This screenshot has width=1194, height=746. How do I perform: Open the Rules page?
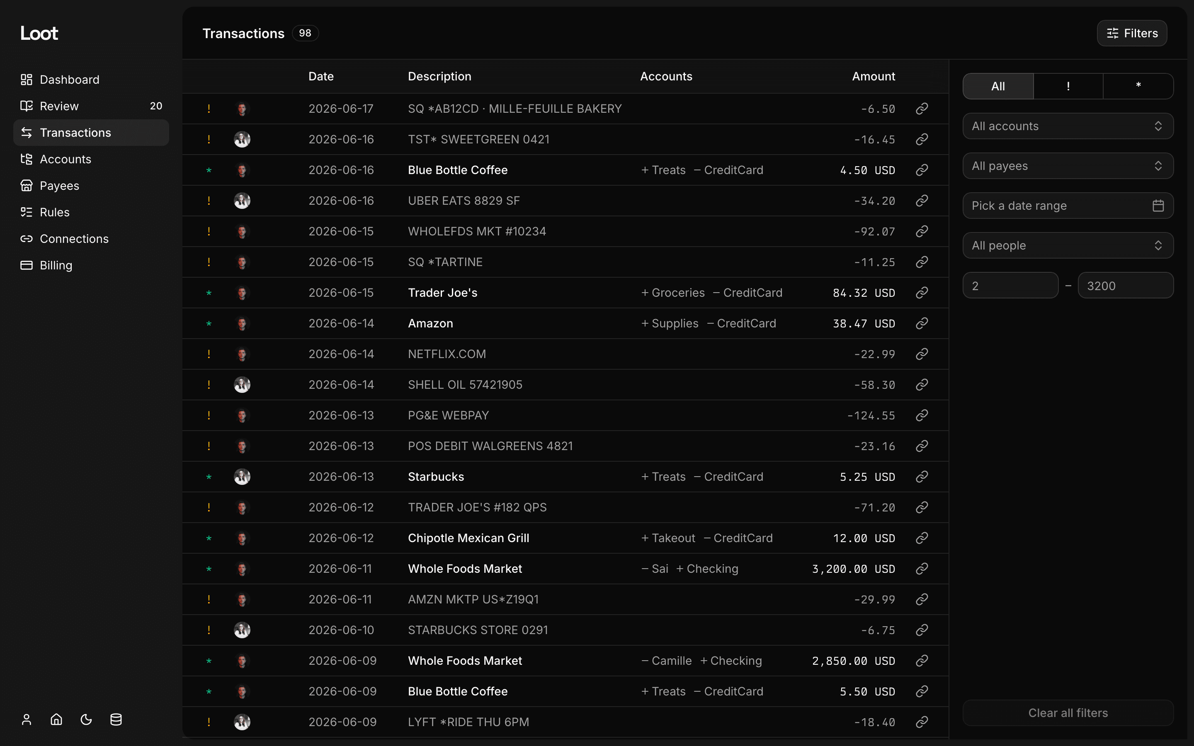[91, 212]
